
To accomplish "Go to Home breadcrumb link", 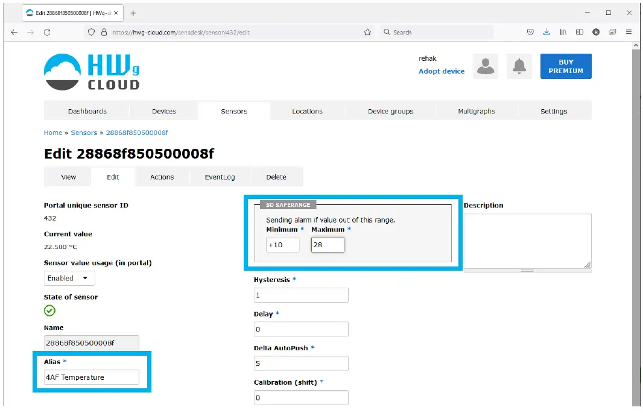I will point(53,133).
